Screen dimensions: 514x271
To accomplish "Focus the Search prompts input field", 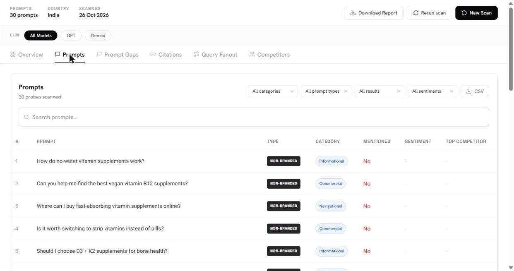I will coord(254,117).
